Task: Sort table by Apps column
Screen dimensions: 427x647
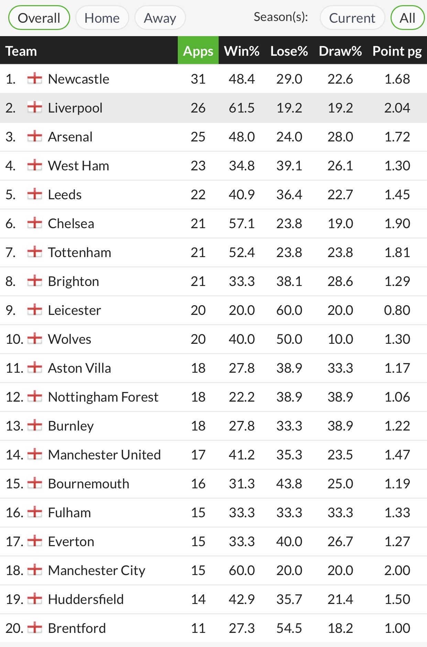Action: [198, 51]
